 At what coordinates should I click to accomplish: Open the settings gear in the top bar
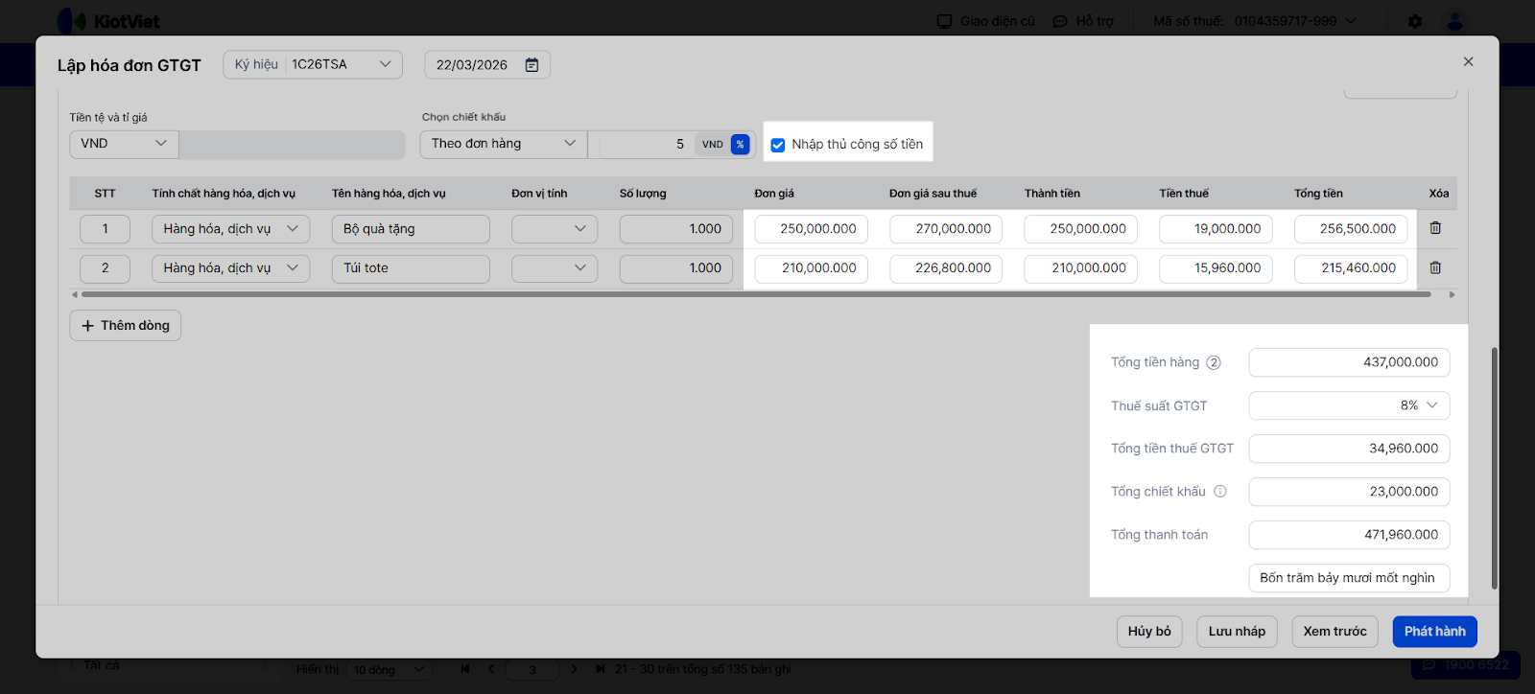(1415, 21)
